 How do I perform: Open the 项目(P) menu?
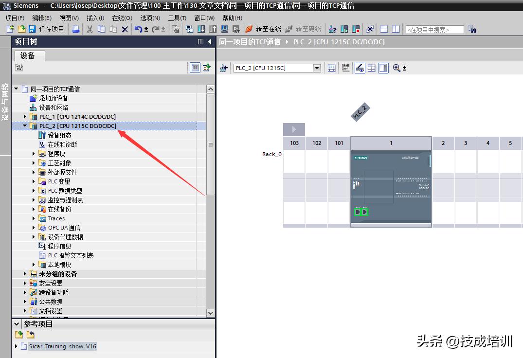[x=15, y=18]
